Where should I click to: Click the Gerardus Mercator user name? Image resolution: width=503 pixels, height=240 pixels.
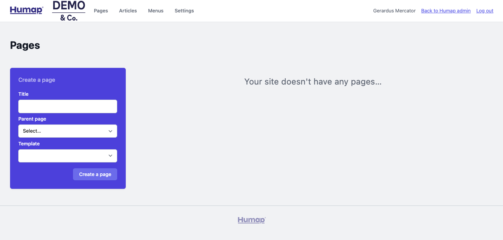(x=394, y=10)
